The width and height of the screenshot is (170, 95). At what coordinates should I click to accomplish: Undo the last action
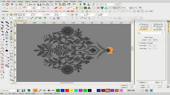[69, 4]
